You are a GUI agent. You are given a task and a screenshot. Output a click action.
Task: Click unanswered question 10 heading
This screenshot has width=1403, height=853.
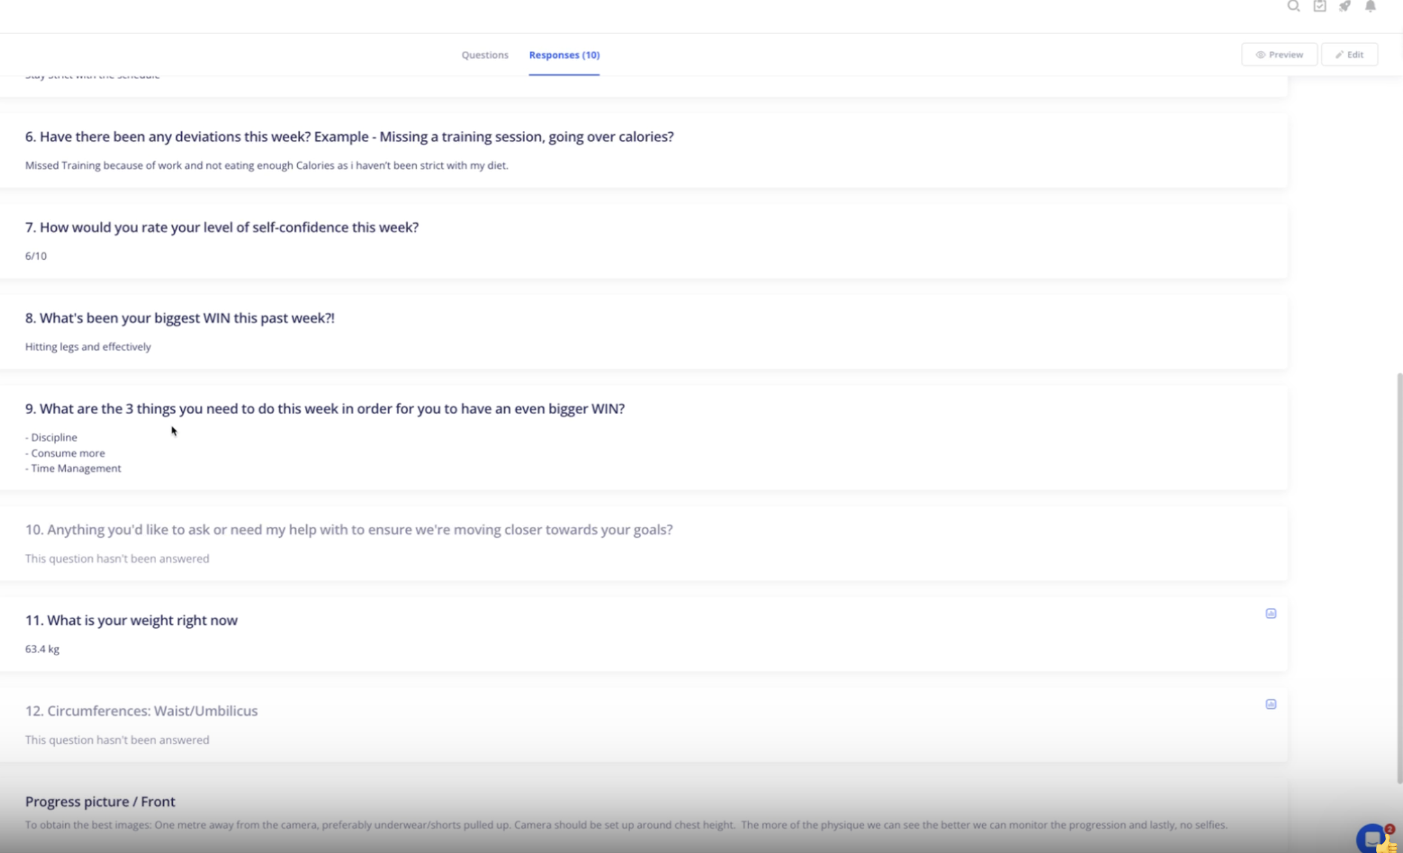(349, 529)
